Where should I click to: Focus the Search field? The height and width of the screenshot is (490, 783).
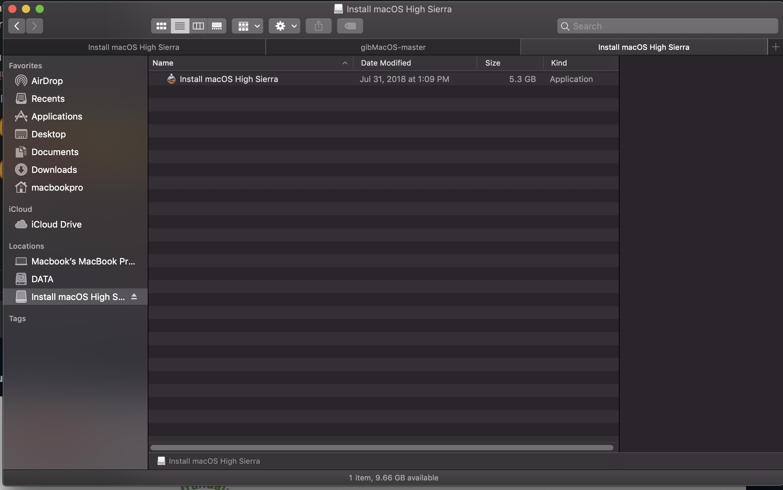tap(667, 26)
